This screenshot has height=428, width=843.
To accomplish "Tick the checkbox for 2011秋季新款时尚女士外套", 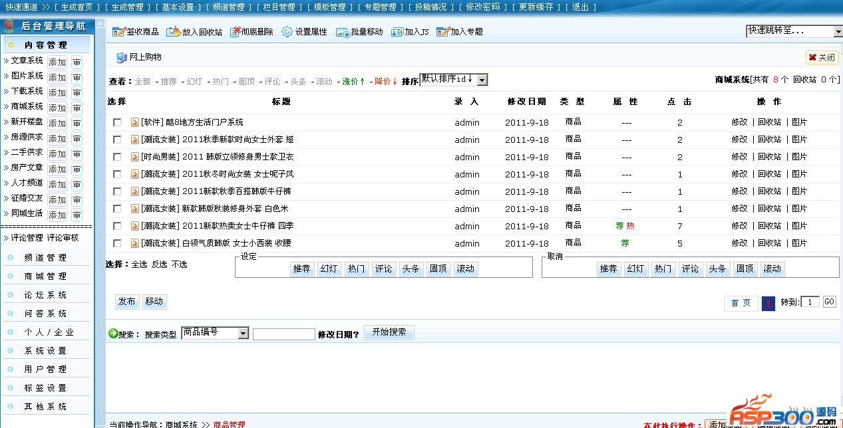I will [117, 140].
